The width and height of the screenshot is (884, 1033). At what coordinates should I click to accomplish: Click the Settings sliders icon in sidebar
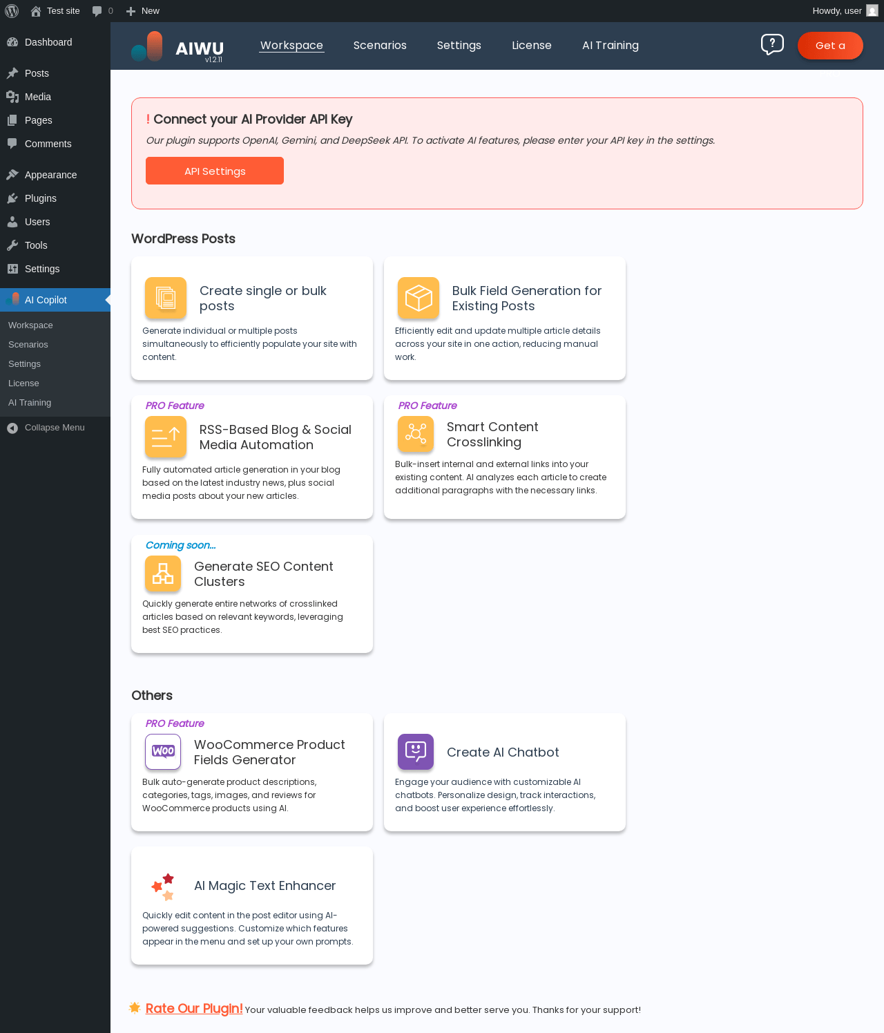(12, 269)
